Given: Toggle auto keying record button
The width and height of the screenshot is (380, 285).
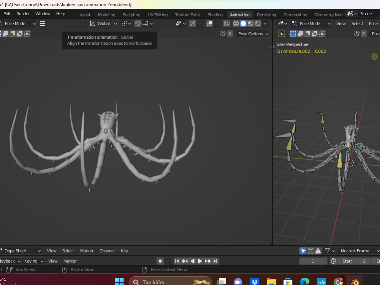Looking at the screenshot, I should pyautogui.click(x=160, y=261).
